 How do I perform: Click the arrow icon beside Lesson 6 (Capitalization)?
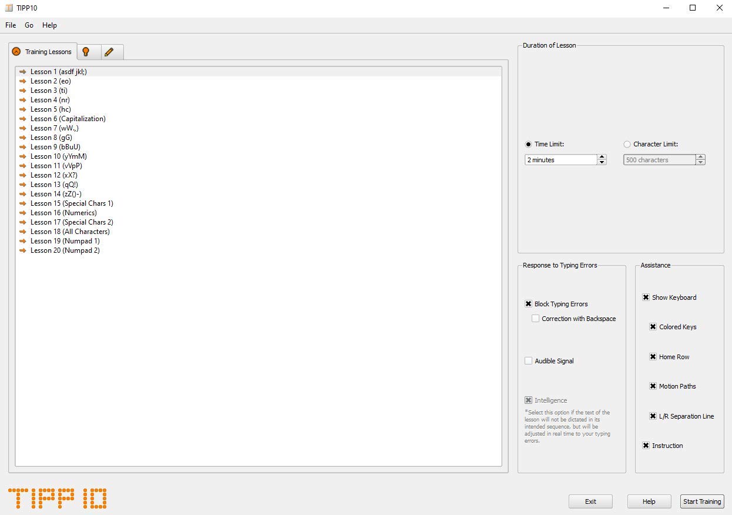click(x=23, y=119)
